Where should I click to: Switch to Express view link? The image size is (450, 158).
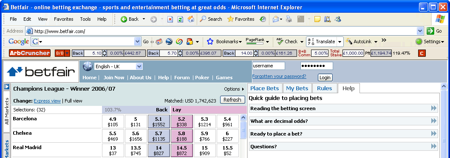tap(47, 101)
